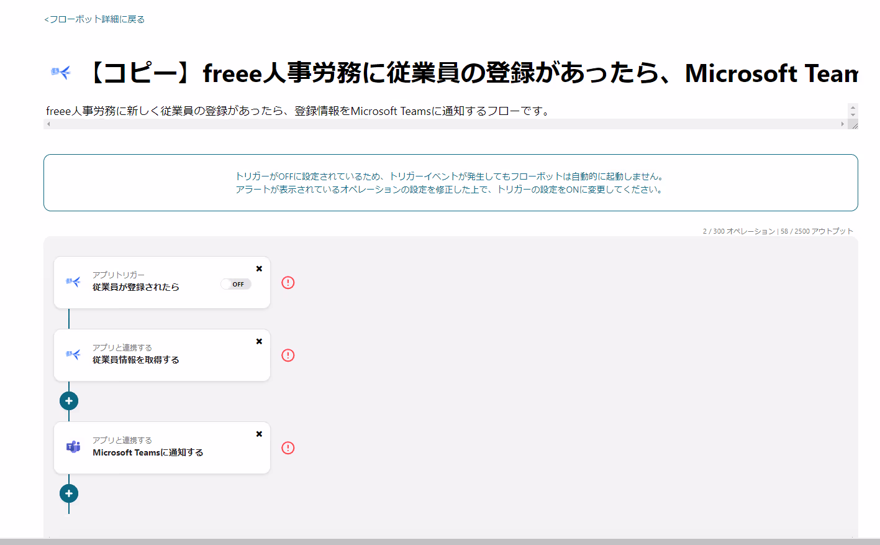The image size is (880, 545).
Task: Click the freee icon in 従業員情報を取得する card
Action: [x=73, y=355]
